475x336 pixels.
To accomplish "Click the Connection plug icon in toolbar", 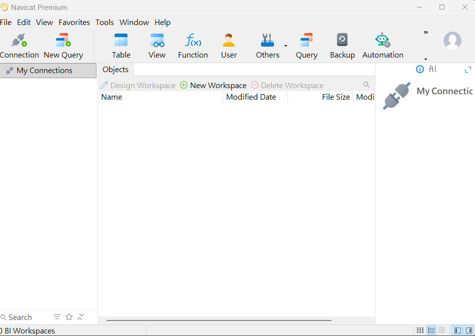I will point(19,41).
